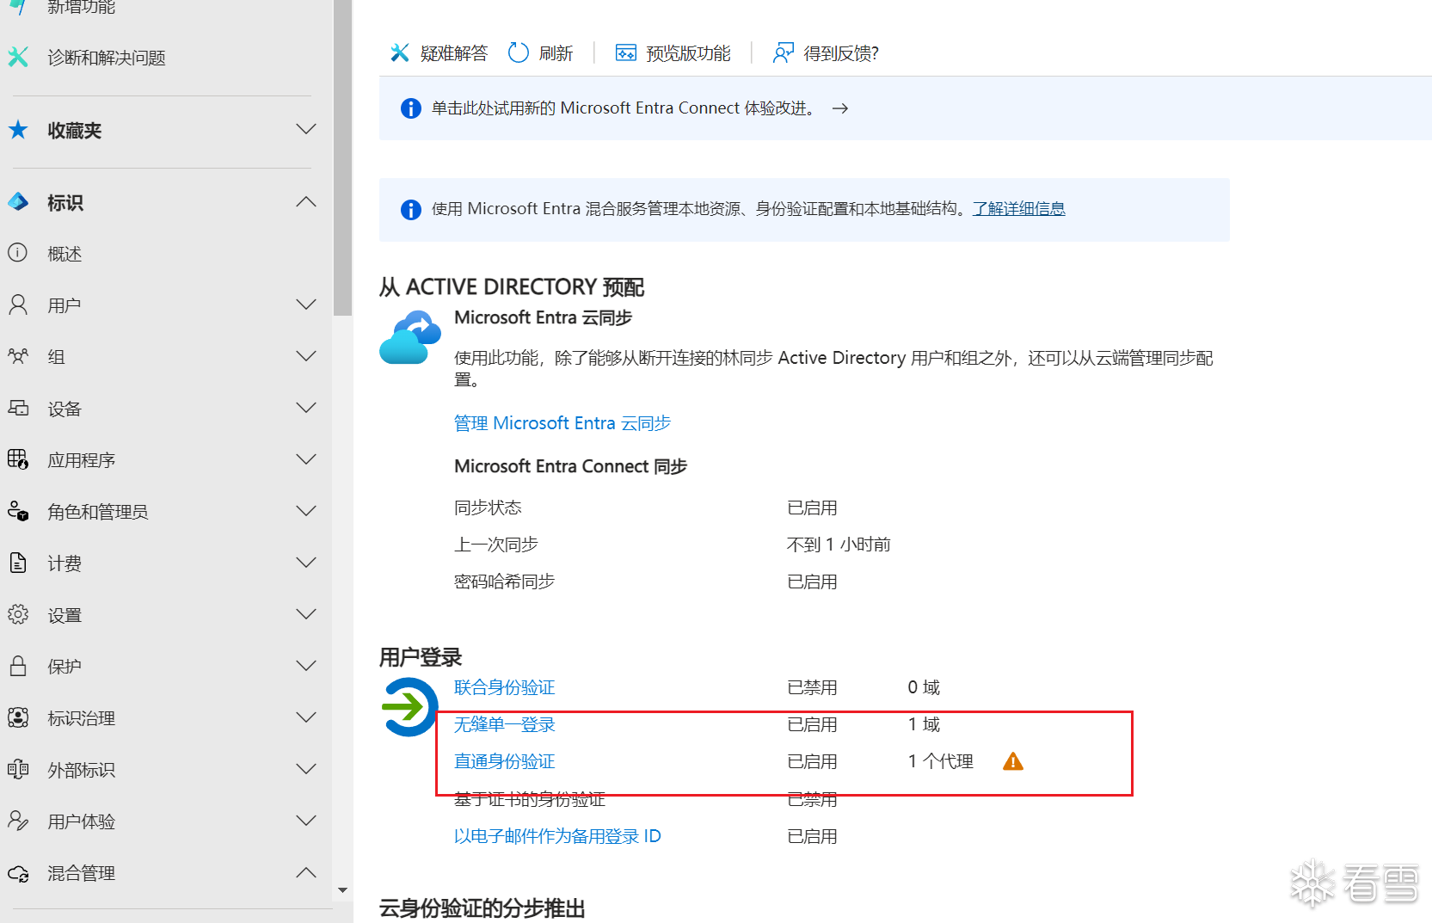
Task: Click the 收藏夹 star icon
Action: point(18,130)
